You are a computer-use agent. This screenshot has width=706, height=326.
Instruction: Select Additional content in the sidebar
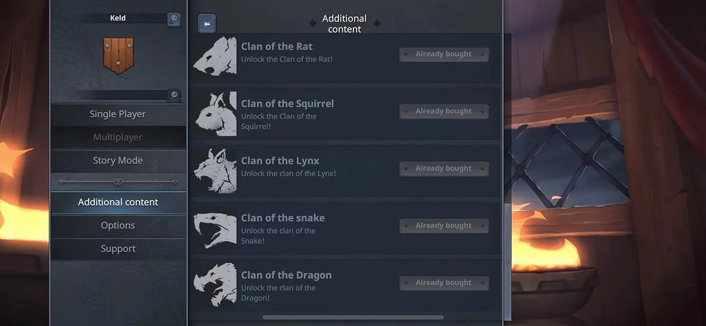118,202
